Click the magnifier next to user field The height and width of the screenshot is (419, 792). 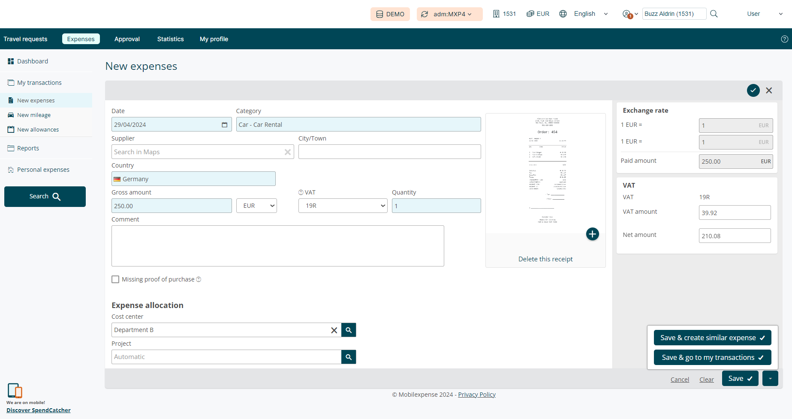click(714, 14)
